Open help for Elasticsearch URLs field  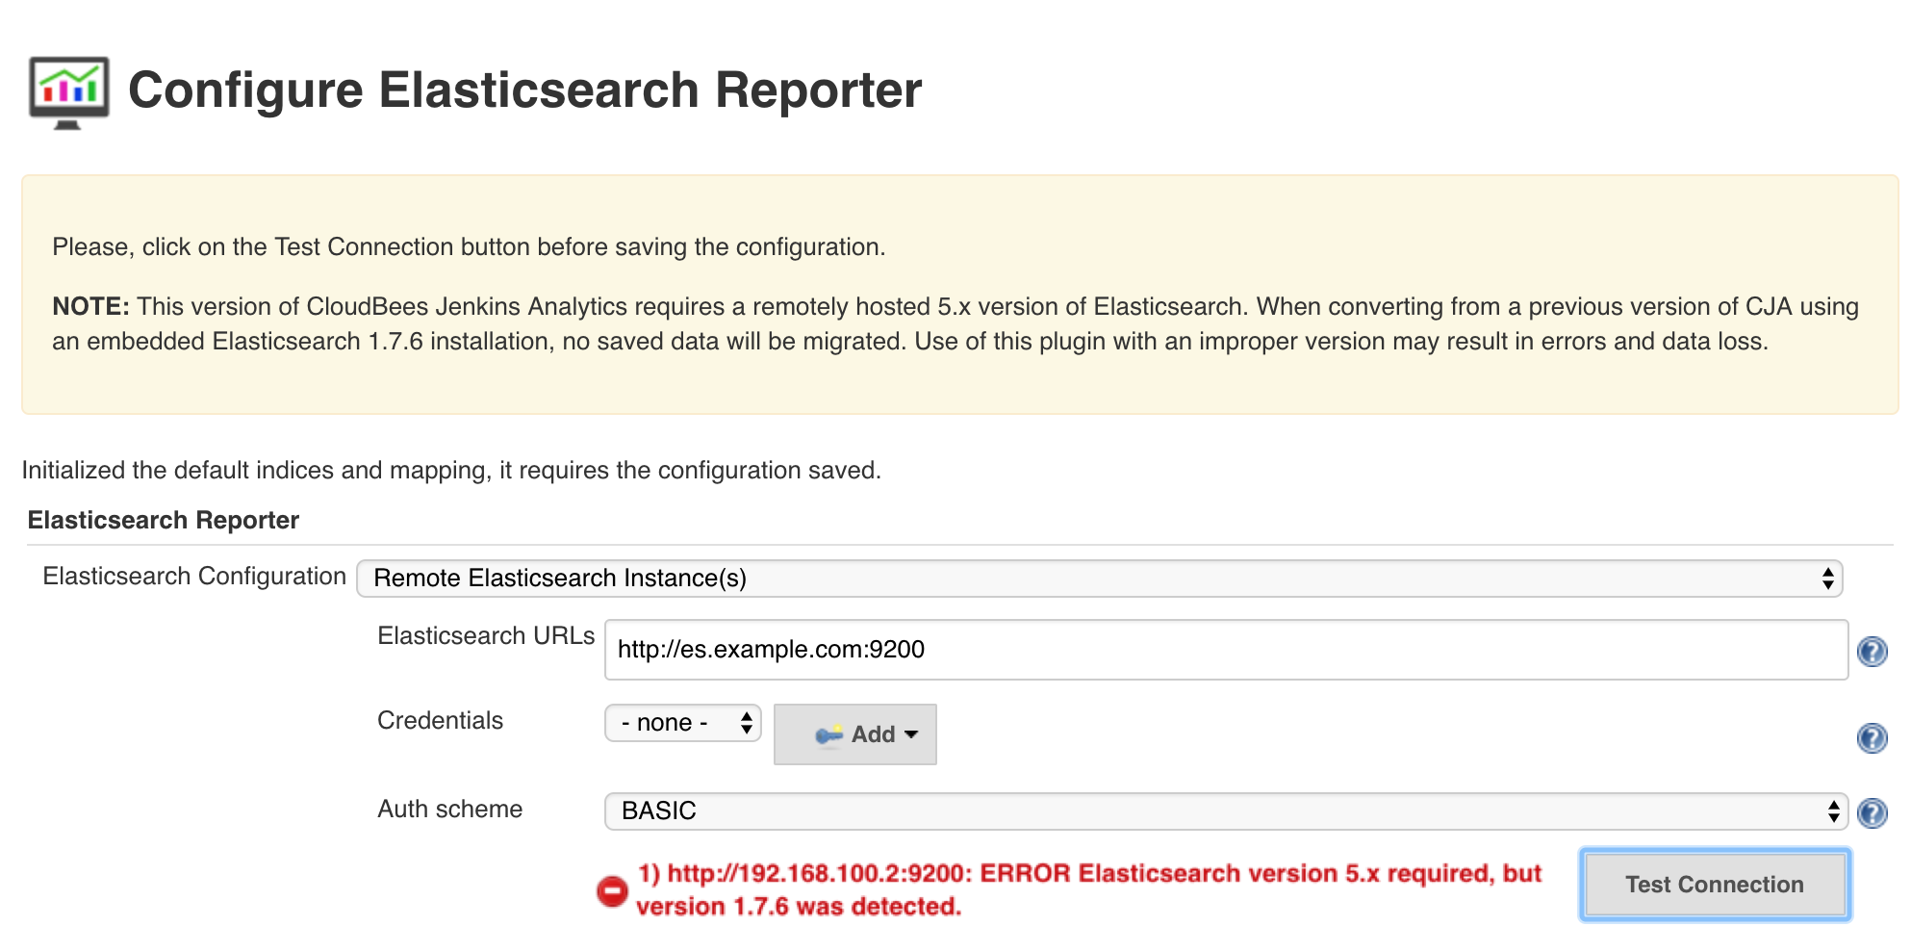pyautogui.click(x=1872, y=652)
